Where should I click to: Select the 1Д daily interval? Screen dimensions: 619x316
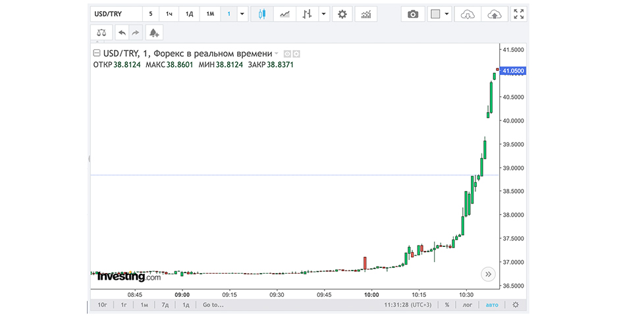point(189,14)
